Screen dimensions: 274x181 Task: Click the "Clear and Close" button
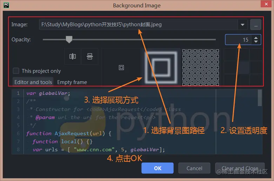240,168
